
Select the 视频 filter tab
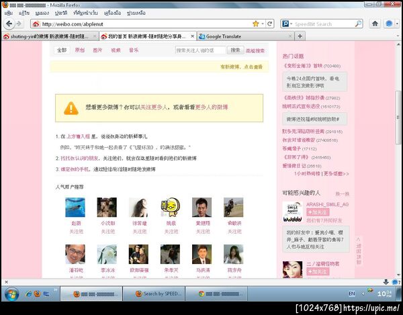click(x=116, y=50)
